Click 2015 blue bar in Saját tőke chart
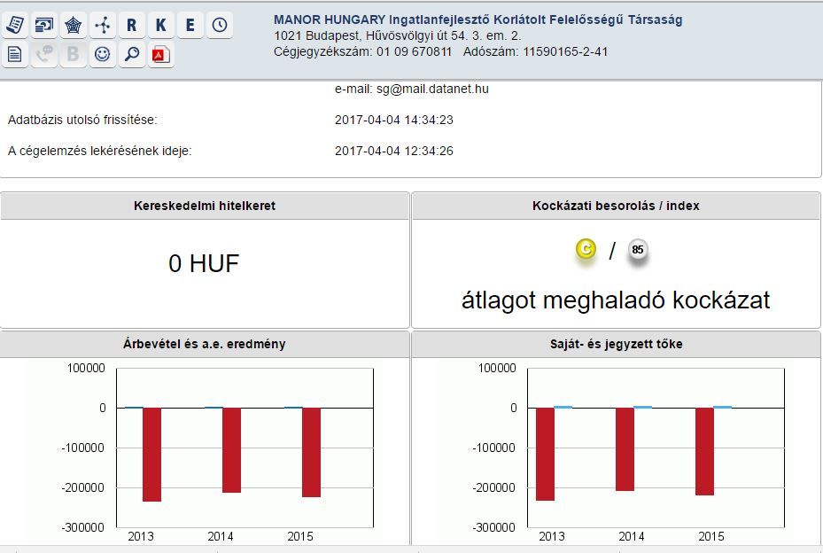 pos(723,407)
